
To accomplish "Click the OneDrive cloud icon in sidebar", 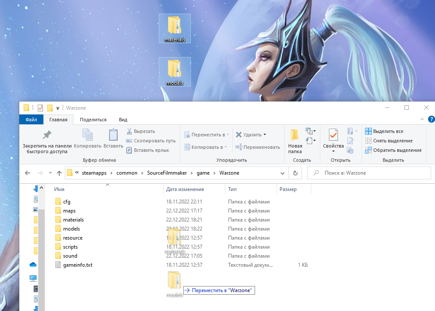I will click(33, 265).
